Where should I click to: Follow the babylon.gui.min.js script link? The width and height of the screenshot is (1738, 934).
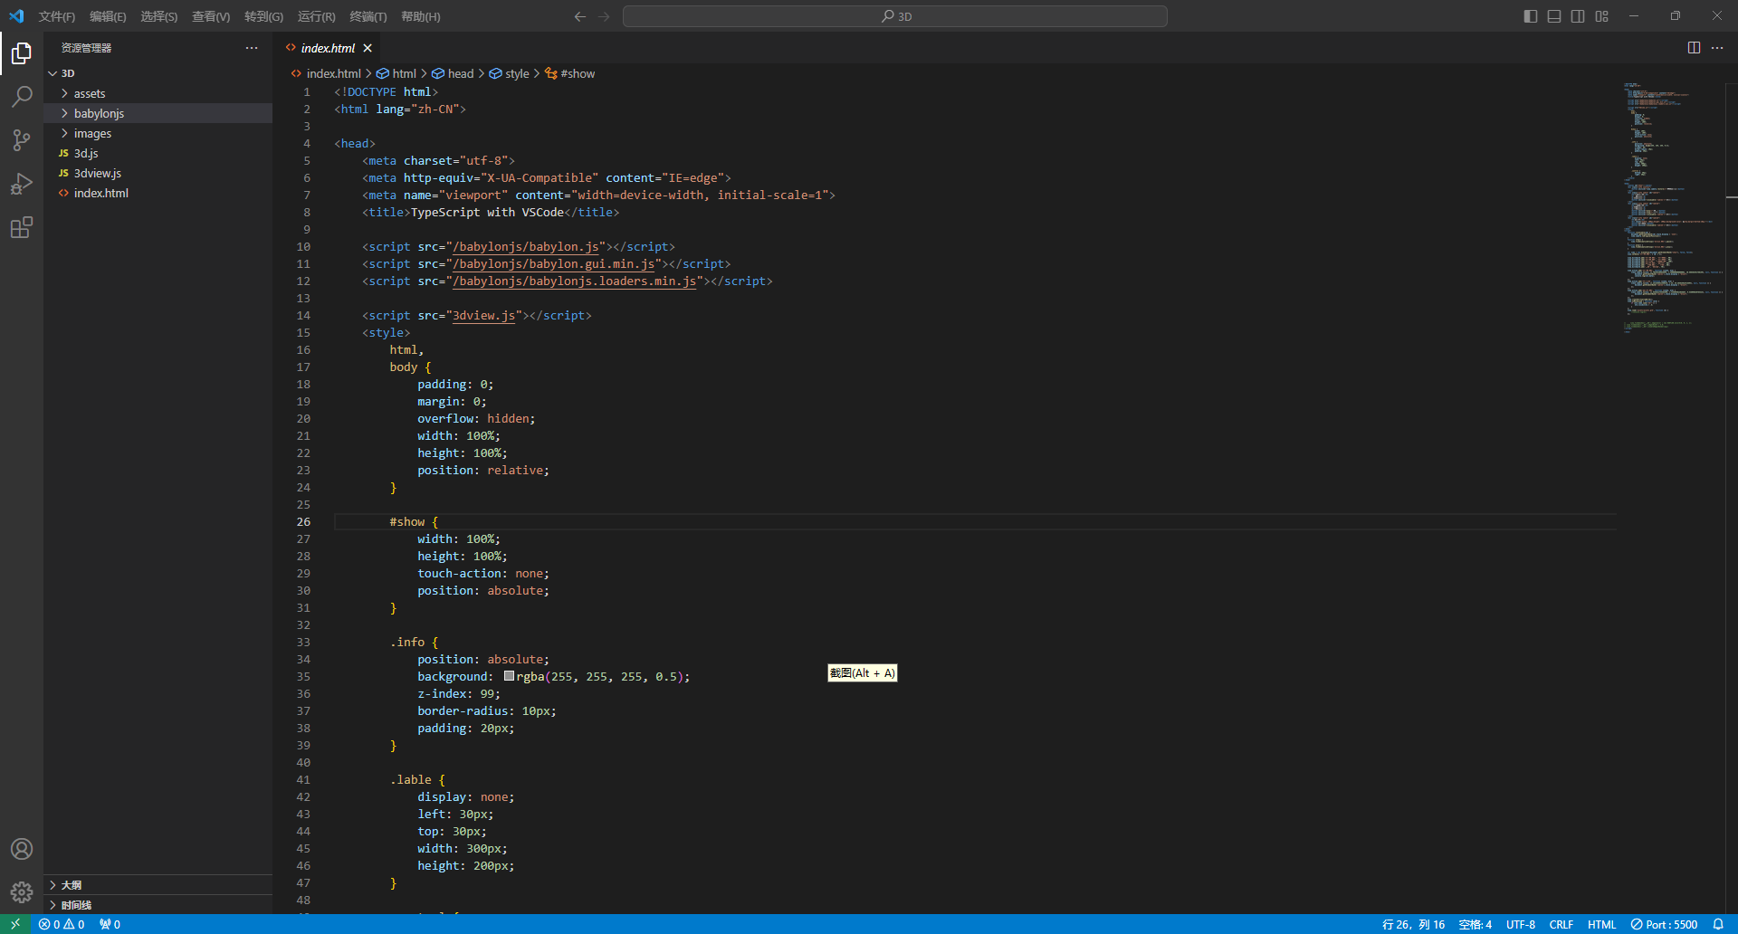[x=554, y=264]
